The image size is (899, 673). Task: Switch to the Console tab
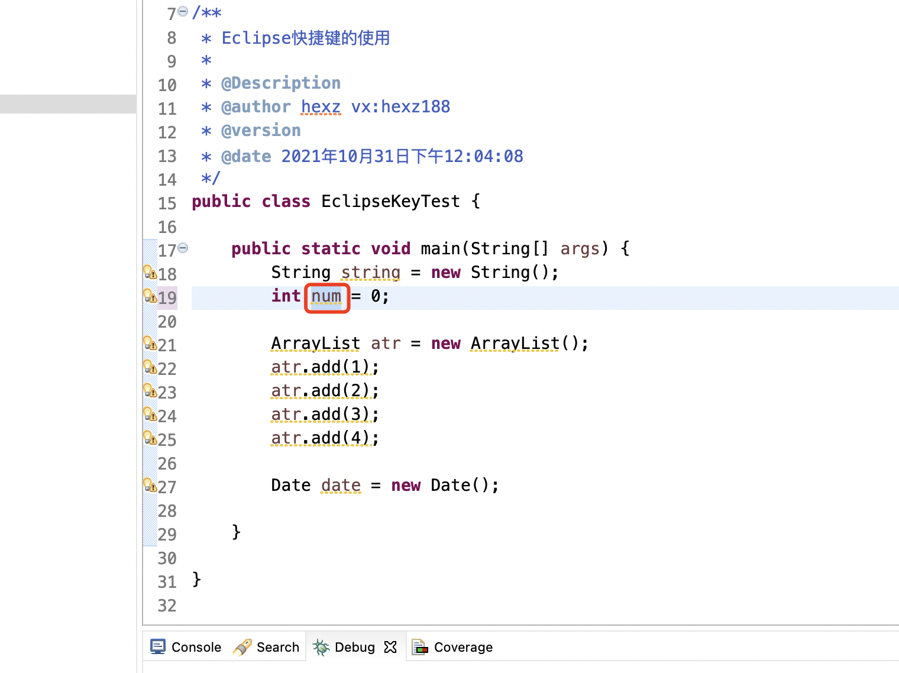click(x=186, y=647)
